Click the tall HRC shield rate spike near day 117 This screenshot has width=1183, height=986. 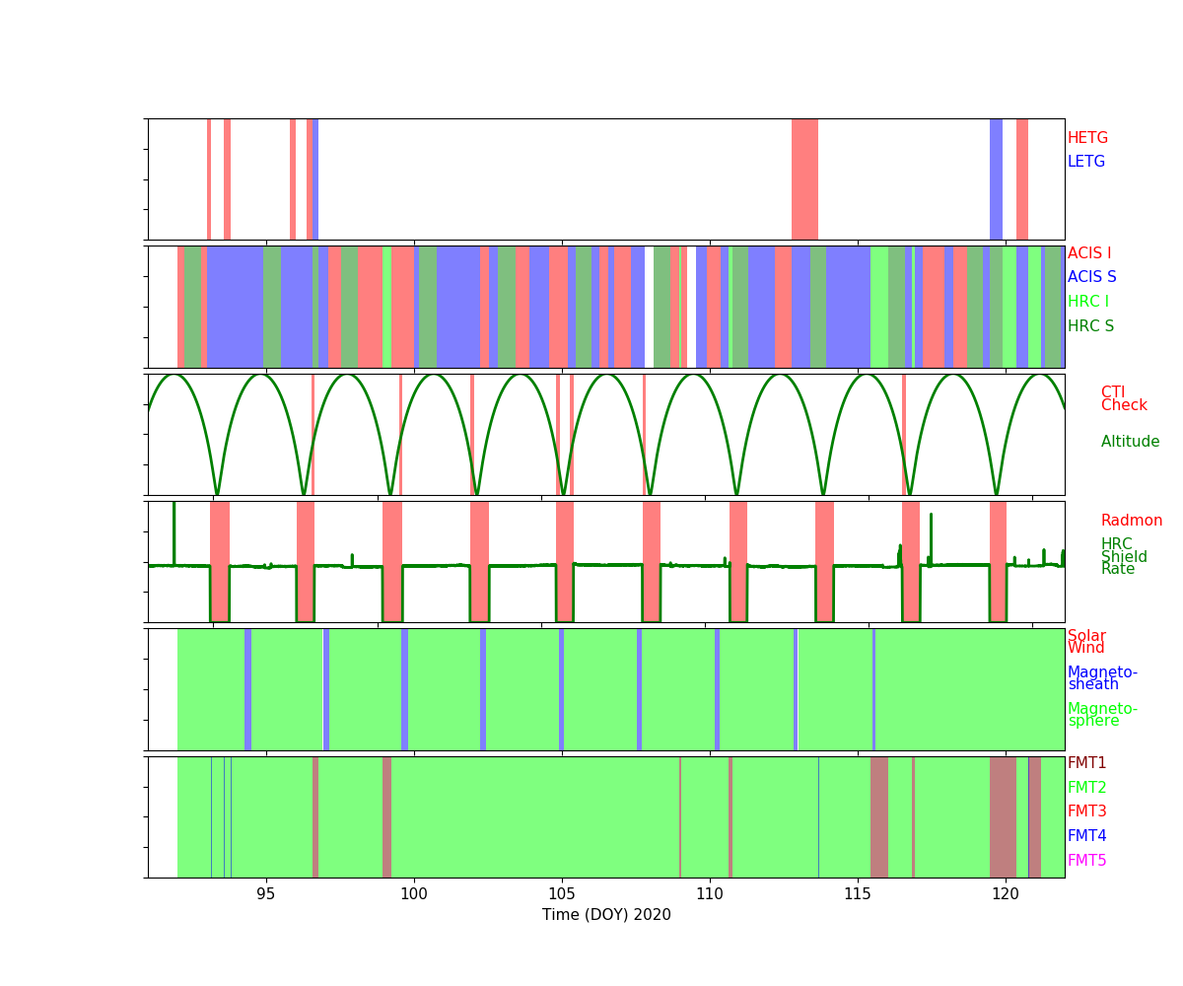(931, 537)
